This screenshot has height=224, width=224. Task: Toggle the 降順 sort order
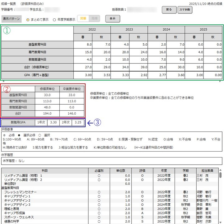(x=94, y=19)
